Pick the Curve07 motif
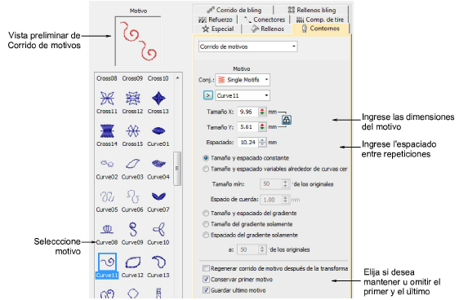This screenshot has width=459, height=300. coord(158,196)
